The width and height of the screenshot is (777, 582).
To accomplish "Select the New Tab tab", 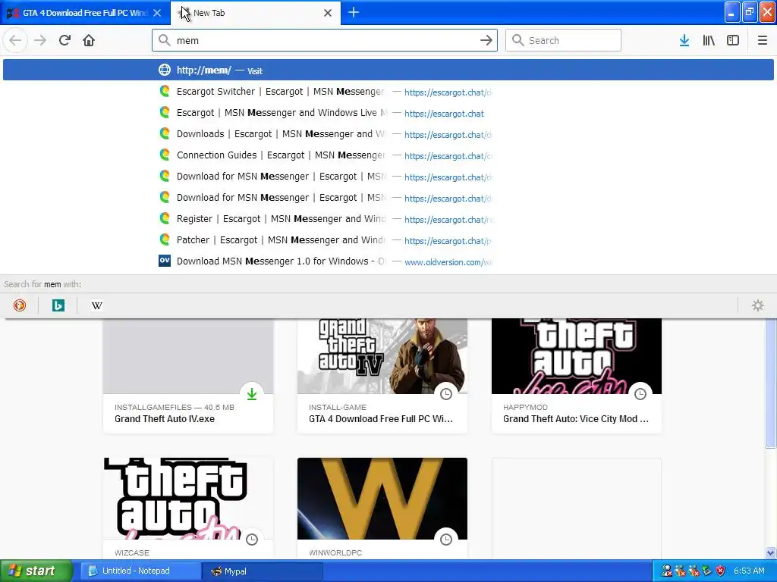I will point(256,13).
